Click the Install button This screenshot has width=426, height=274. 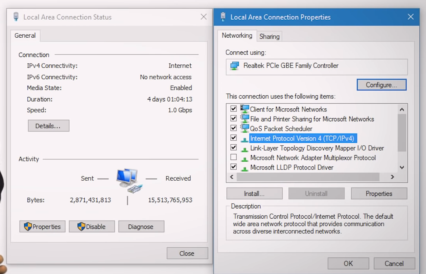tap(254, 194)
